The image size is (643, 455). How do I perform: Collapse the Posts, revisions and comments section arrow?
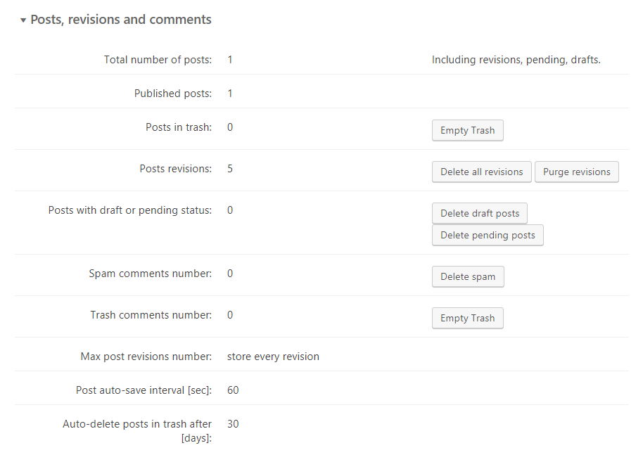(x=23, y=20)
